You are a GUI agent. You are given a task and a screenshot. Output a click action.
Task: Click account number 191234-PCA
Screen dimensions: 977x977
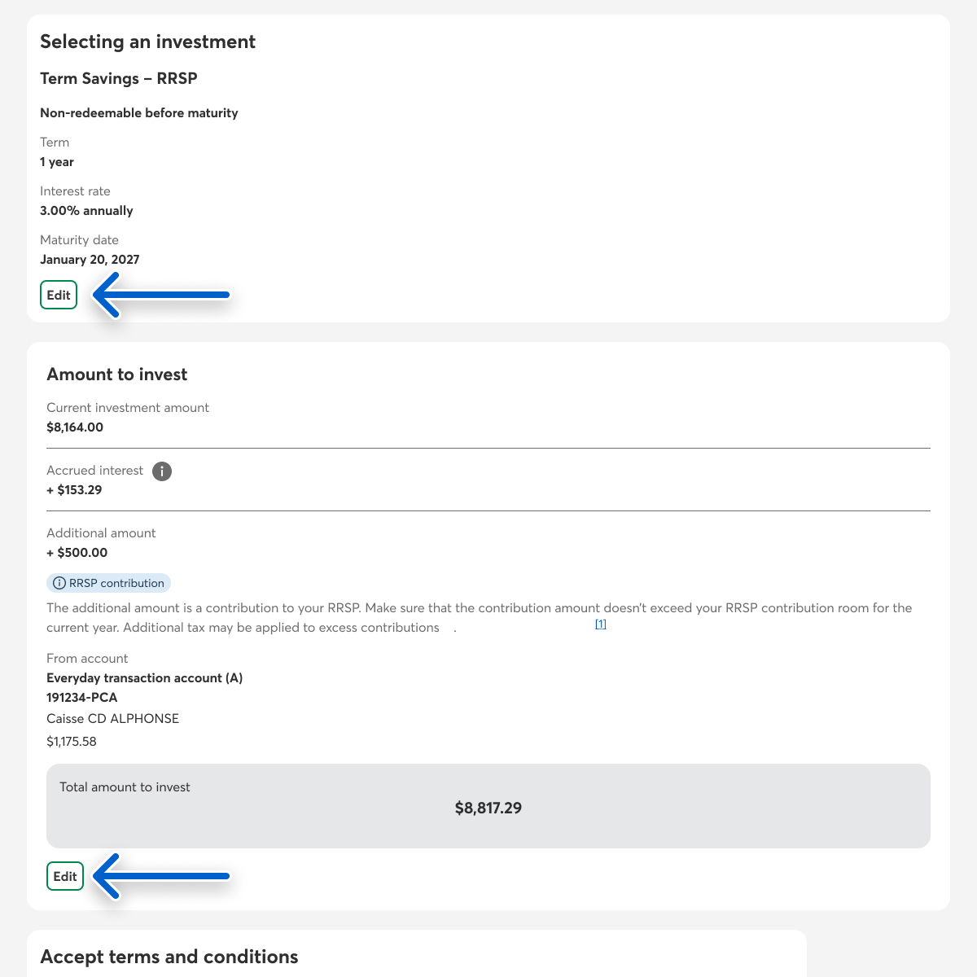click(82, 698)
